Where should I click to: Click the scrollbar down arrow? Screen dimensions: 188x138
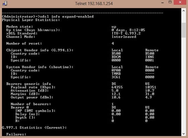point(184,133)
